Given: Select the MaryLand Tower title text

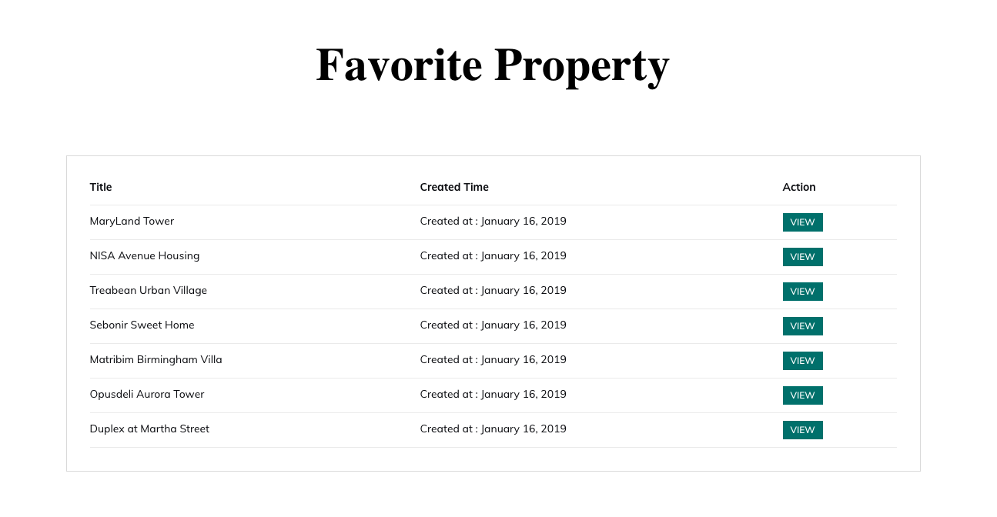Looking at the screenshot, I should pos(132,221).
